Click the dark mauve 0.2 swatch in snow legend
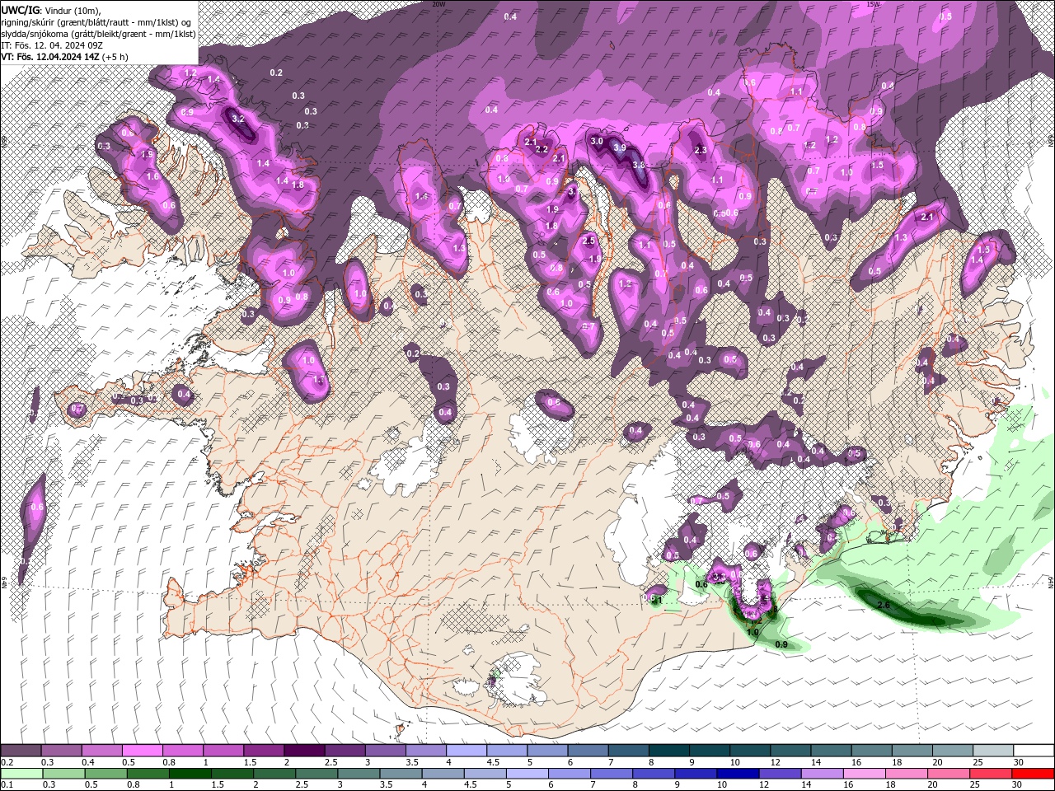 pyautogui.click(x=21, y=751)
